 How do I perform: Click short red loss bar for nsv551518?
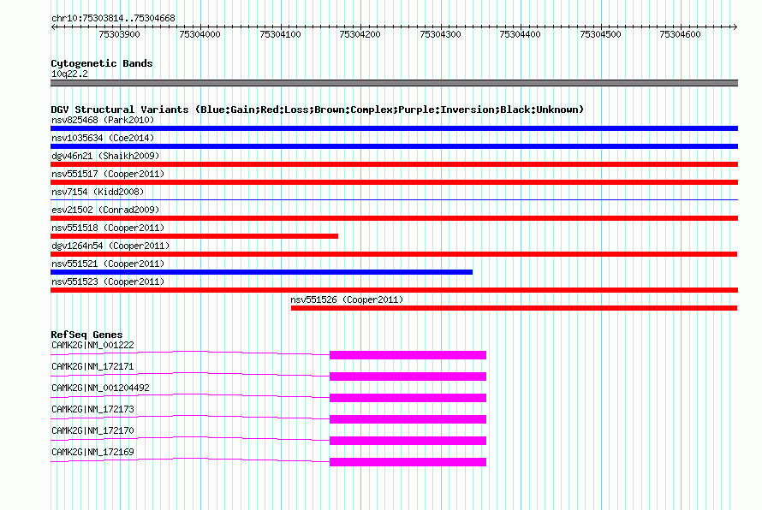pyautogui.click(x=194, y=236)
